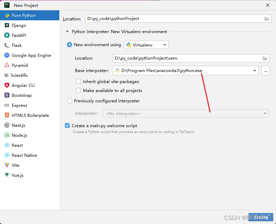Select the Django project type
Image resolution: width=276 pixels, height=224 pixels.
click(30, 25)
